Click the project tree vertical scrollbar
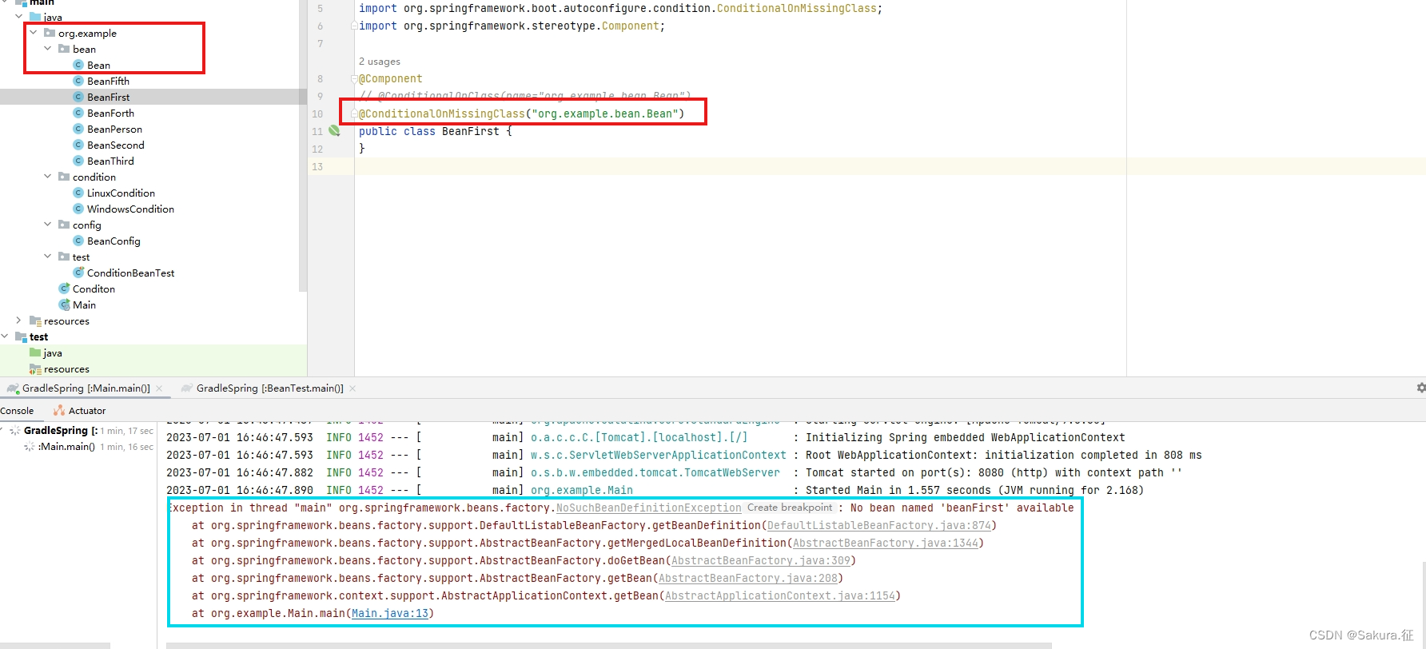The height and width of the screenshot is (649, 1426). coord(303,144)
